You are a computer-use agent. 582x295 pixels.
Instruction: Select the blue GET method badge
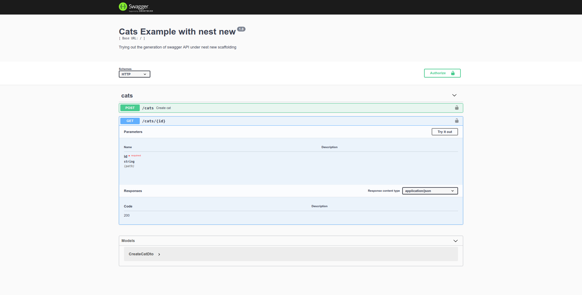[129, 121]
